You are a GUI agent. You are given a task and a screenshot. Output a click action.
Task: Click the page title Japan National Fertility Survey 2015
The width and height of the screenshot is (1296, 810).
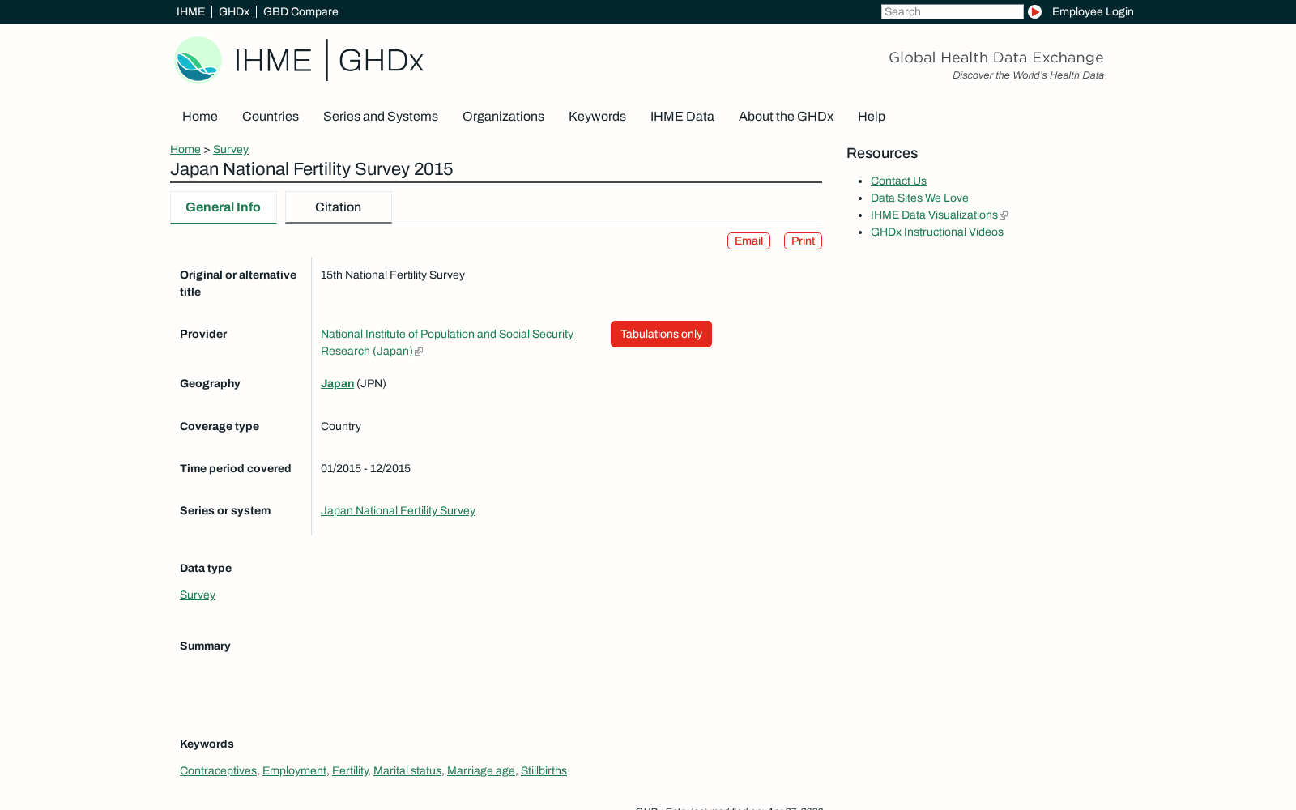(x=311, y=169)
